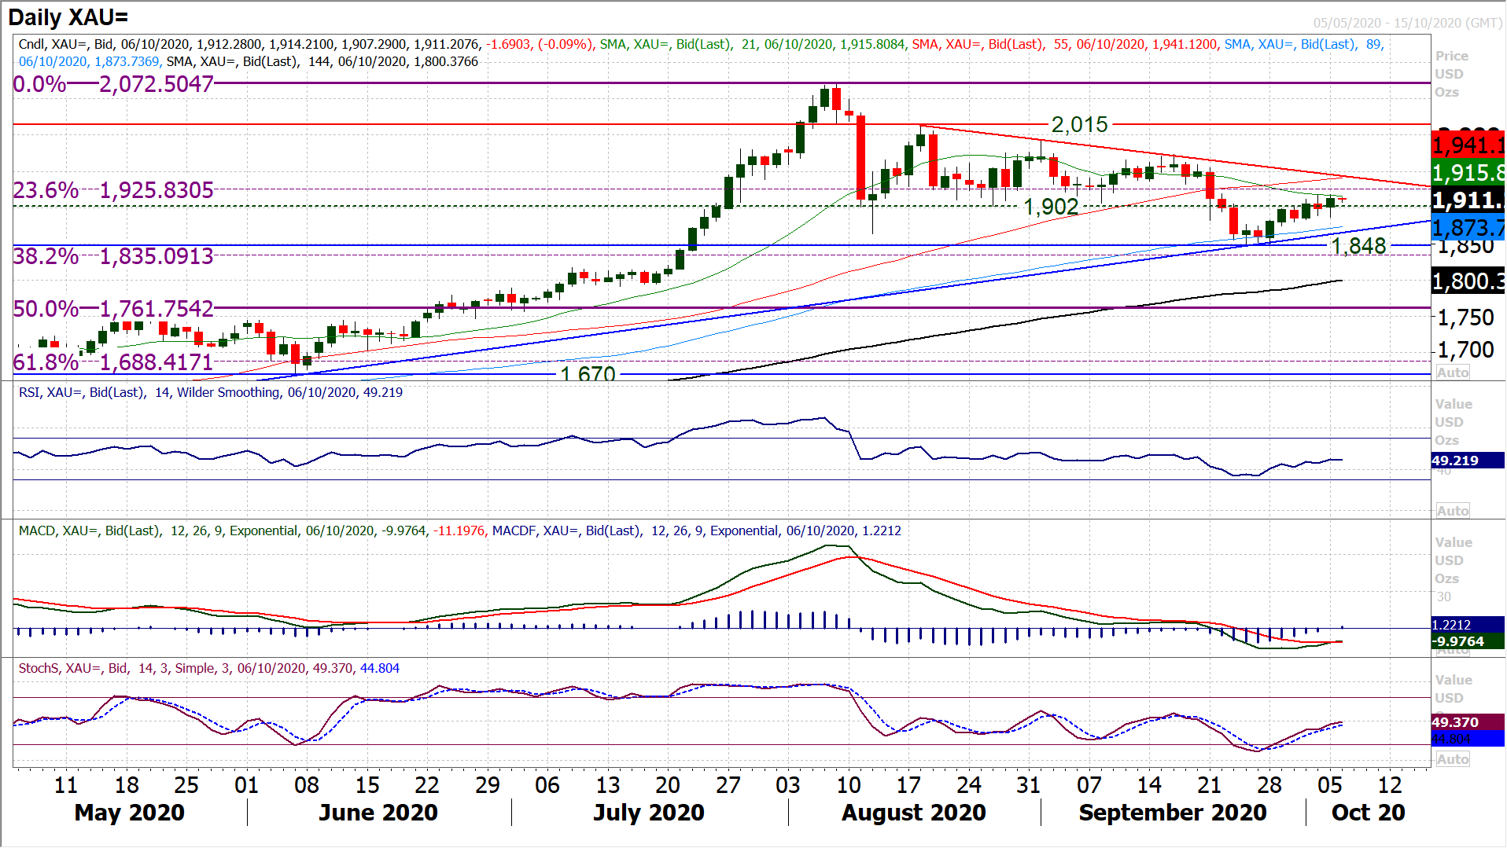The image size is (1507, 848).
Task: Click the MACD histogram 1.2212 value tag
Action: (1468, 625)
